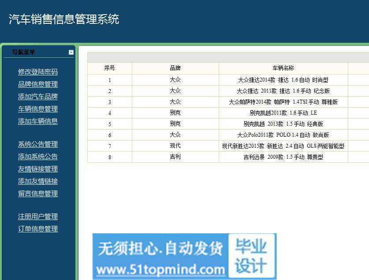This screenshot has width=369, height=280.
Task: Go to 添加汽车品牌
Action: coord(38,97)
